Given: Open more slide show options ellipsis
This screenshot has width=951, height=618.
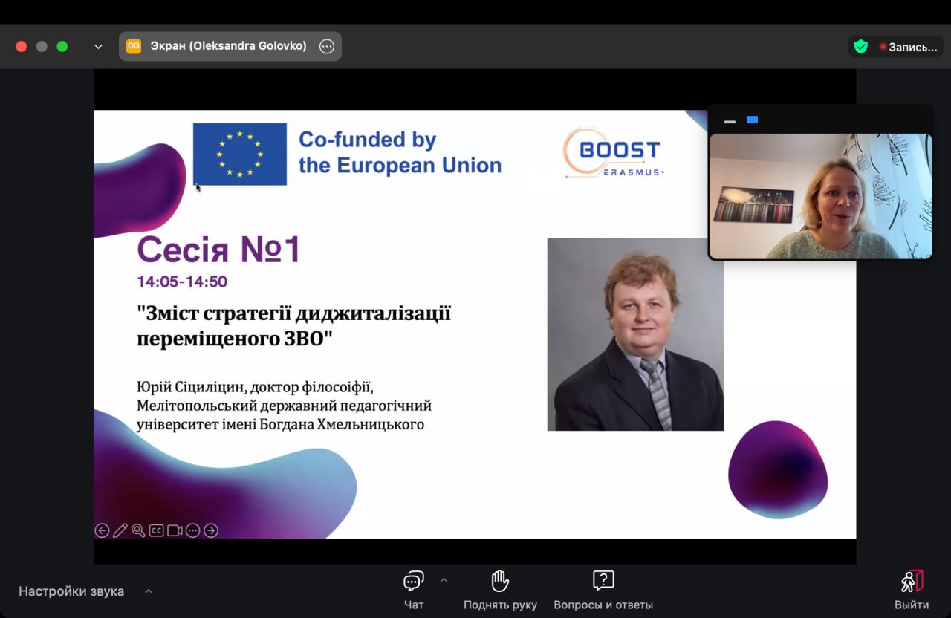Looking at the screenshot, I should coord(192,530).
